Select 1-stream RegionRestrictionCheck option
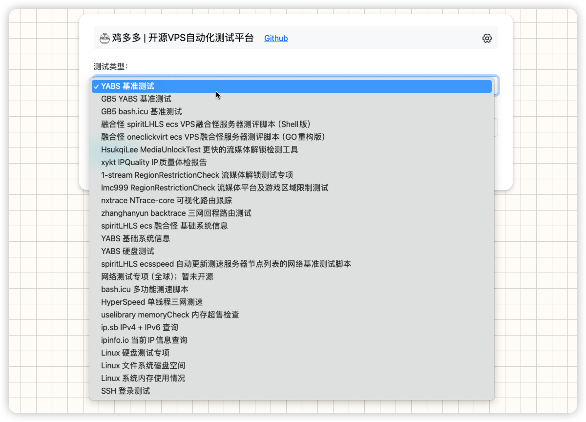 pos(197,175)
